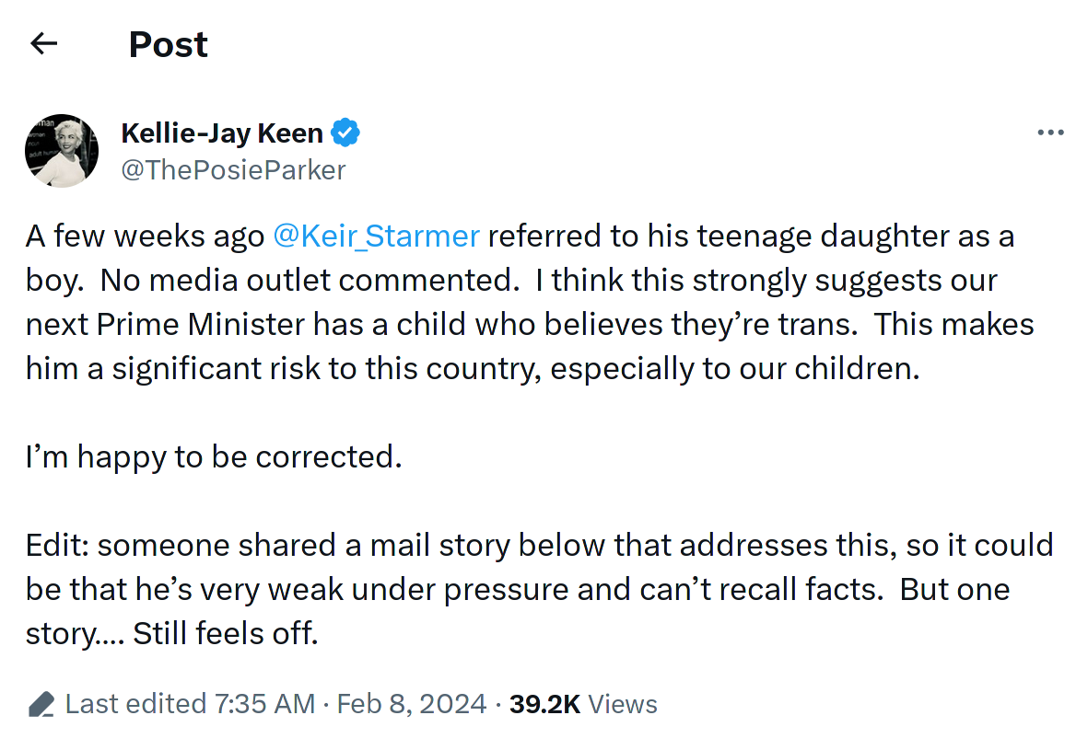Click the blue verified checkmark badge
Image resolution: width=1088 pixels, height=750 pixels.
coord(345,133)
